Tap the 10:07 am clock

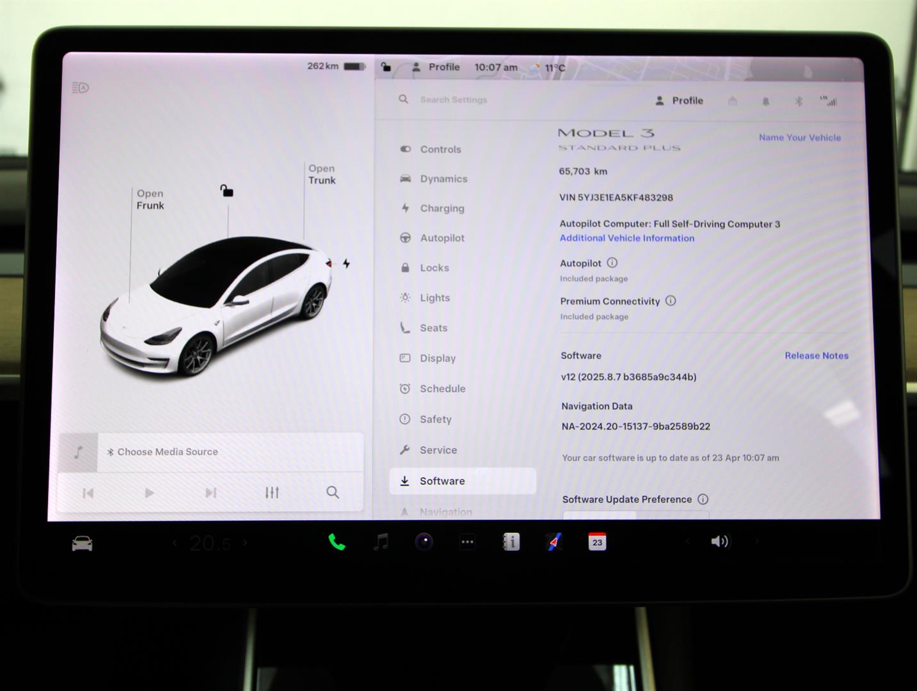496,67
